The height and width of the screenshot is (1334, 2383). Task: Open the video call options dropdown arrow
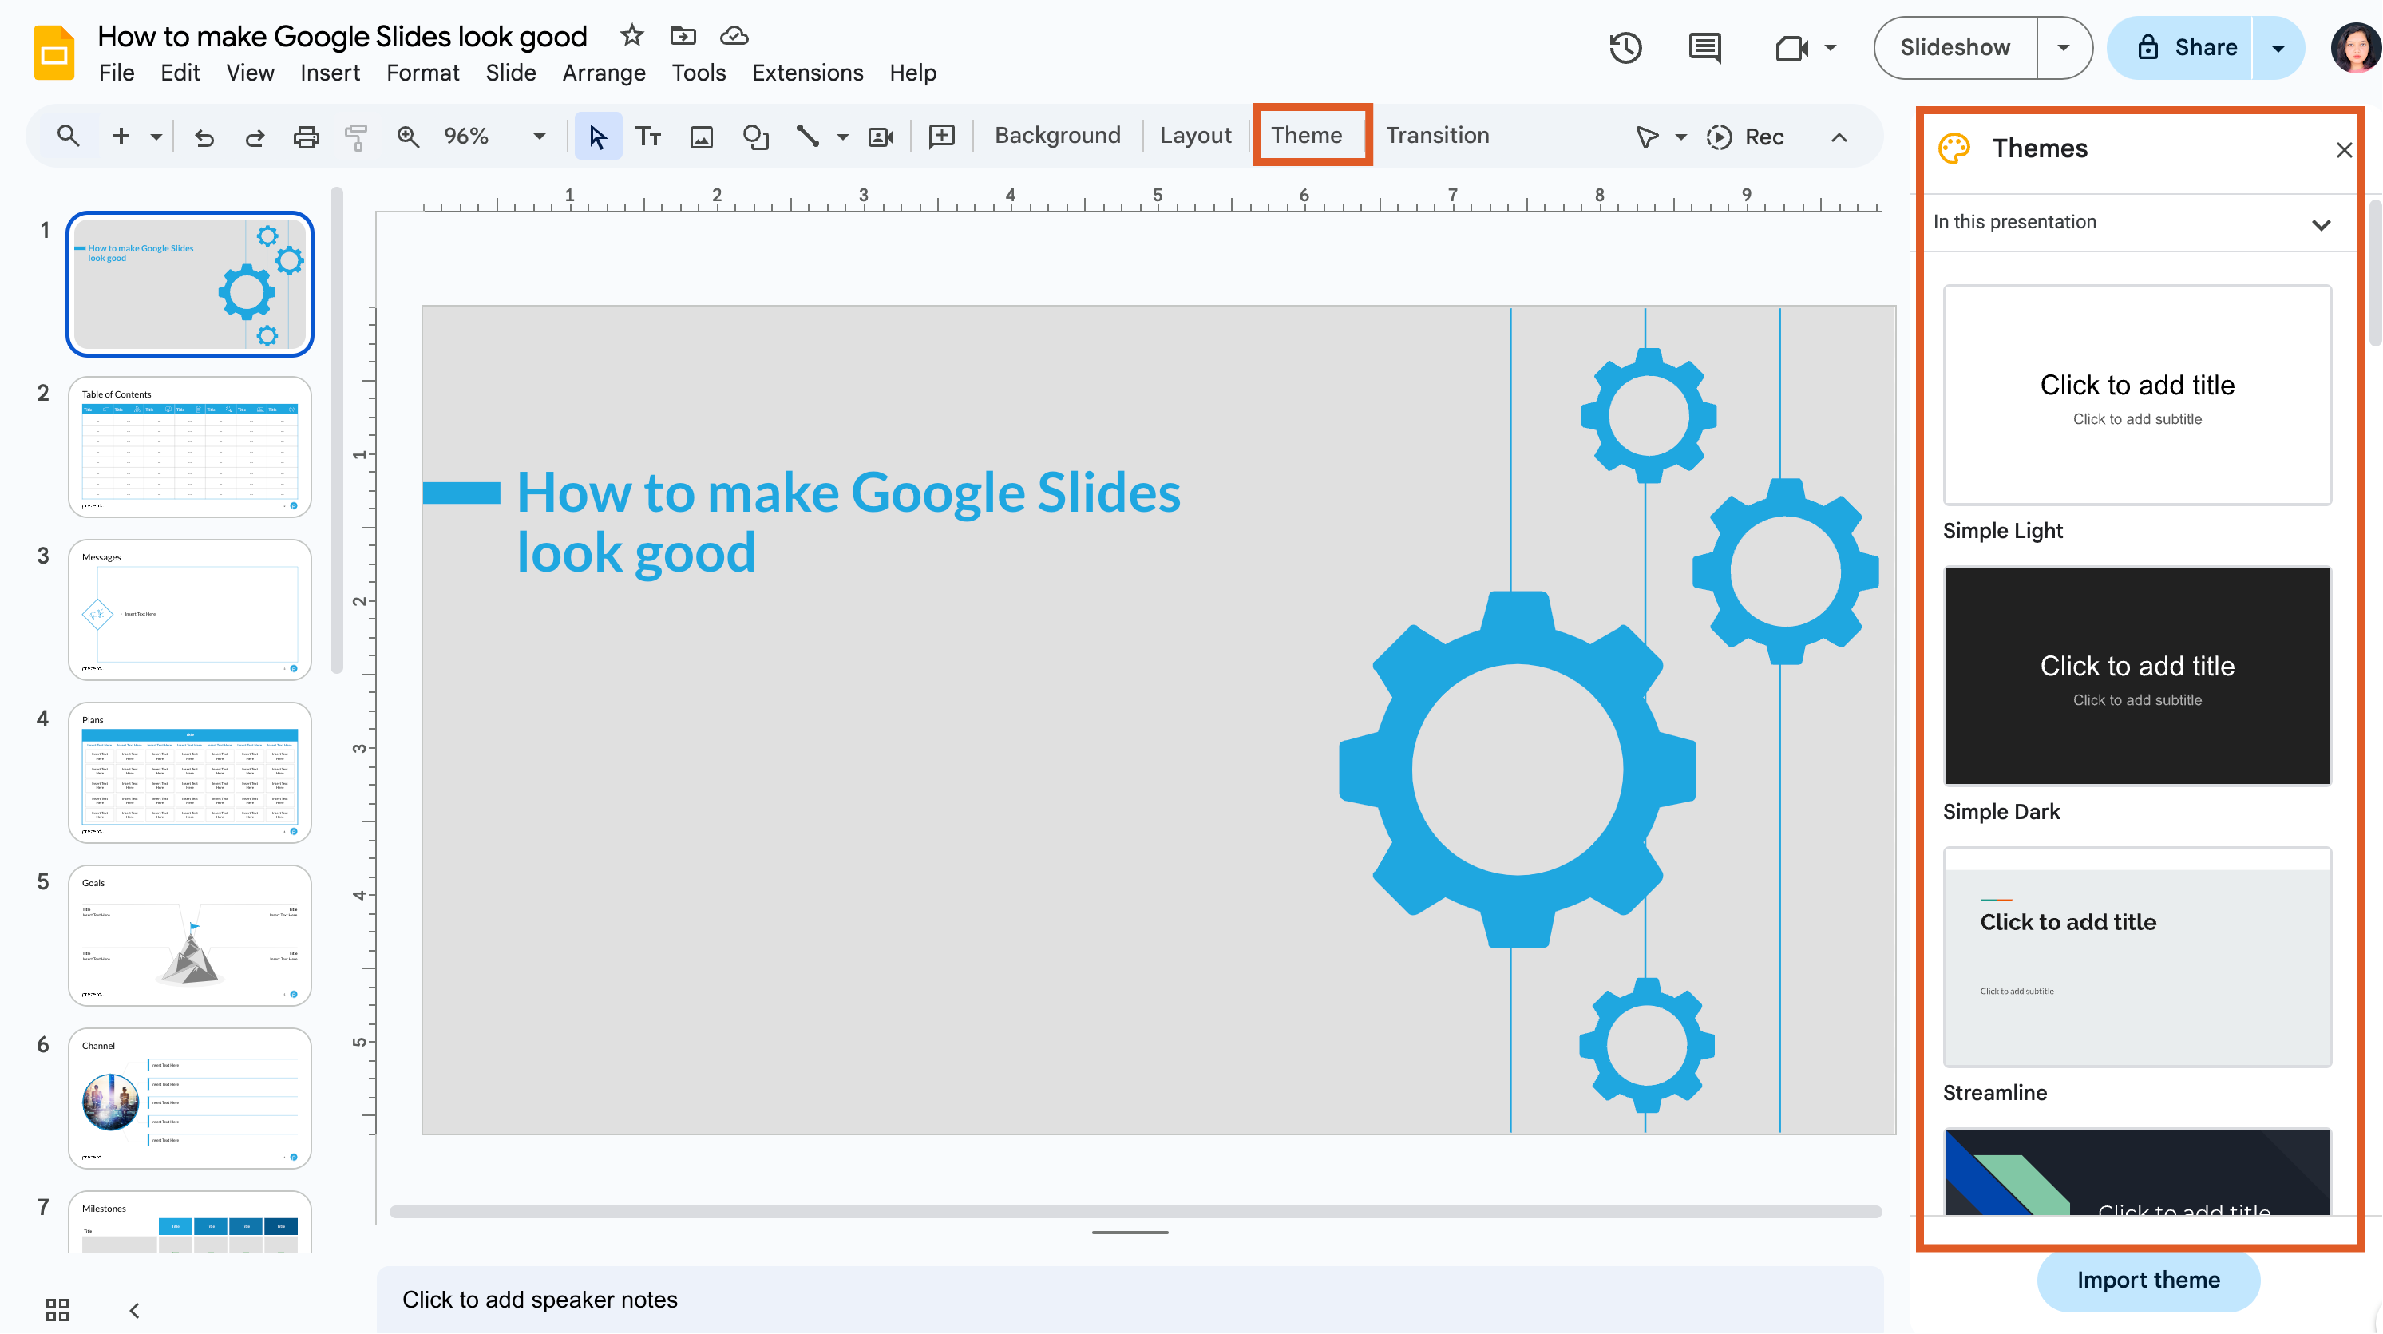pyautogui.click(x=1831, y=47)
